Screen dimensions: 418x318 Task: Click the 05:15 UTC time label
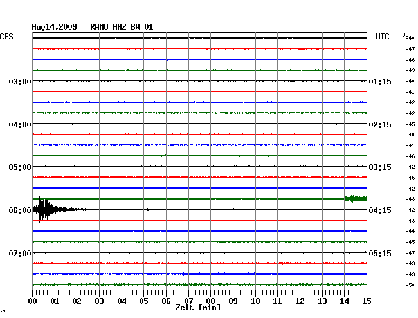380,253
